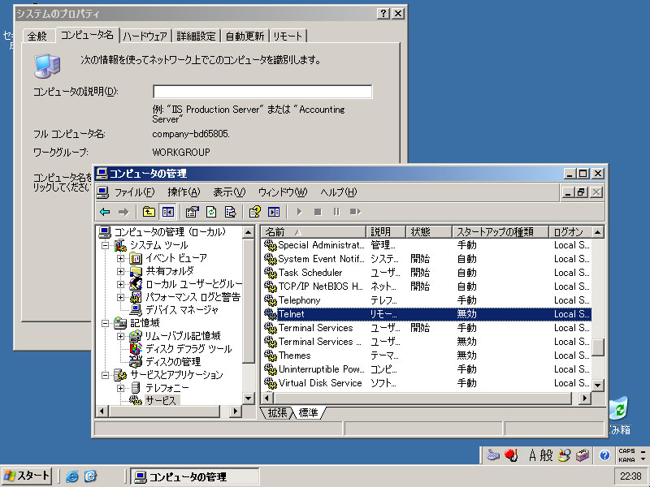Open the 操作(A) menu

pos(183,192)
